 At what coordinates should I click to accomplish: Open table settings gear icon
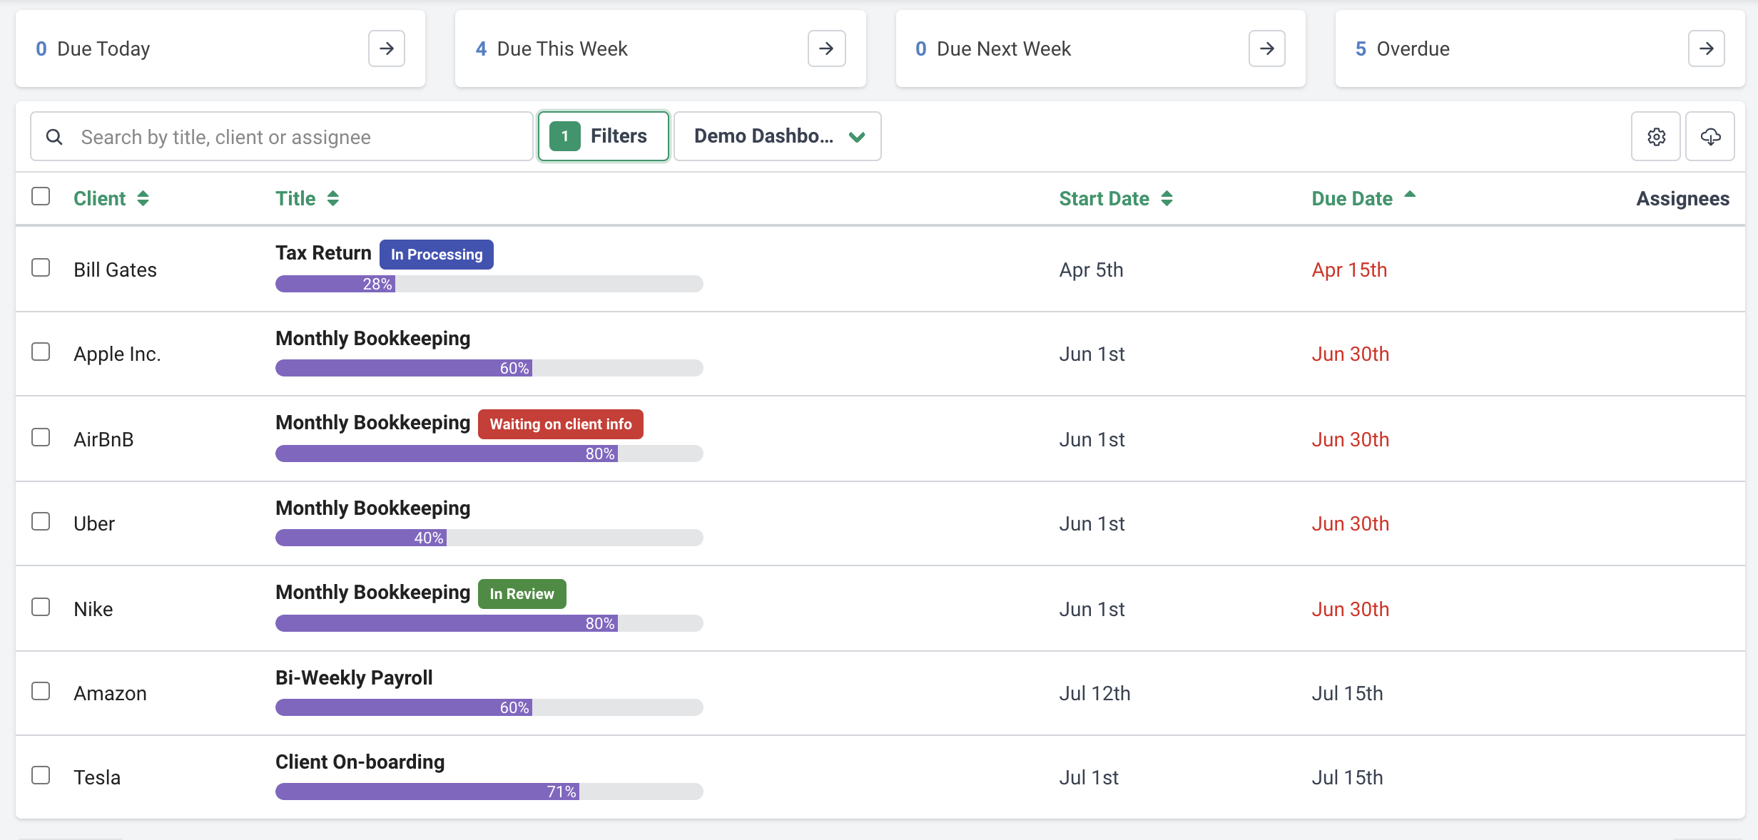[x=1656, y=136]
